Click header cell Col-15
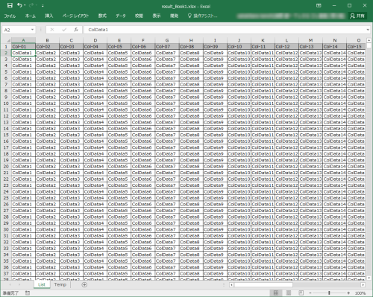This screenshot has width=373, height=297. [356, 46]
